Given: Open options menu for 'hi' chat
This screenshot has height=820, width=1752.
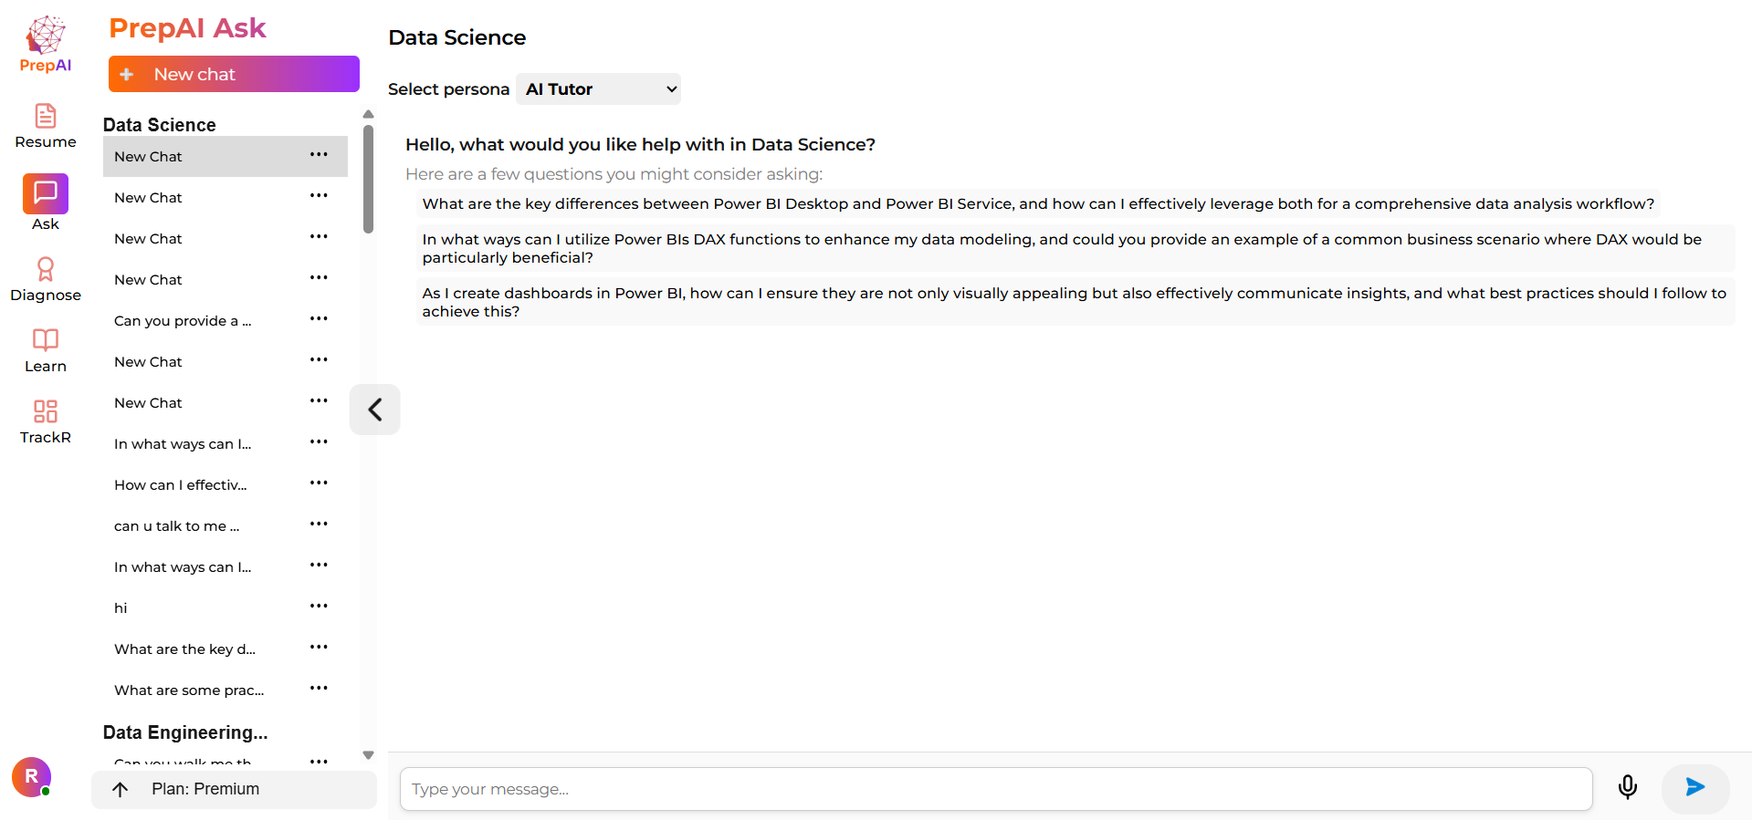Looking at the screenshot, I should click(319, 607).
